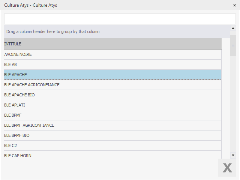Click the large X button at bottom right
Screen dimensions: 240x180
pyautogui.click(x=227, y=168)
